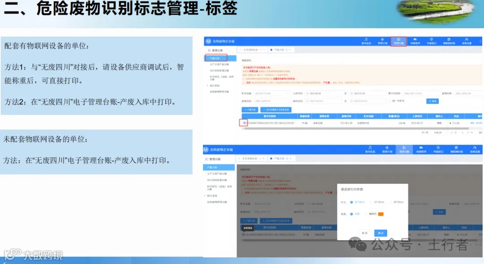Click the 废物名称 input field in top screenshot
Image resolution: width=484 pixels, height=264 pixels.
tap(467, 93)
